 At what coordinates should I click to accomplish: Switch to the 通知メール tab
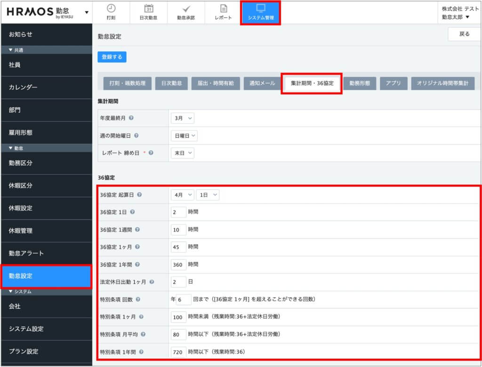point(262,83)
